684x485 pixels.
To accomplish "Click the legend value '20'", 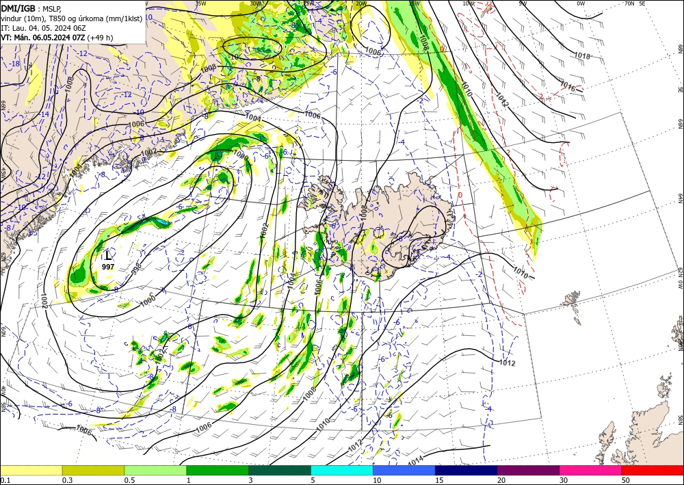I will coord(501,480).
